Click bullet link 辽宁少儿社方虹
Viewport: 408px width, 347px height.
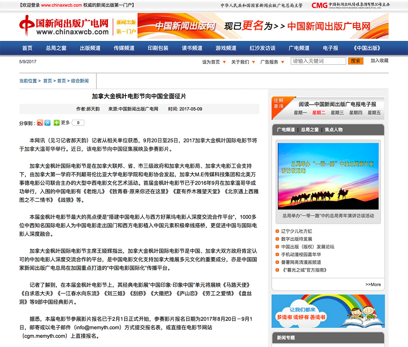[x=296, y=231]
